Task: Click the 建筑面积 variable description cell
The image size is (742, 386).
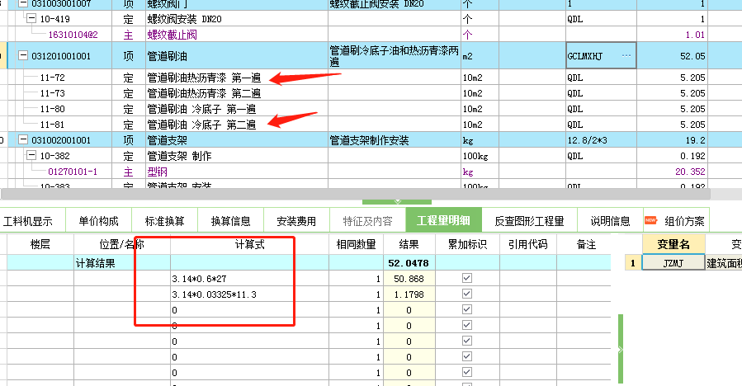Action: click(724, 263)
